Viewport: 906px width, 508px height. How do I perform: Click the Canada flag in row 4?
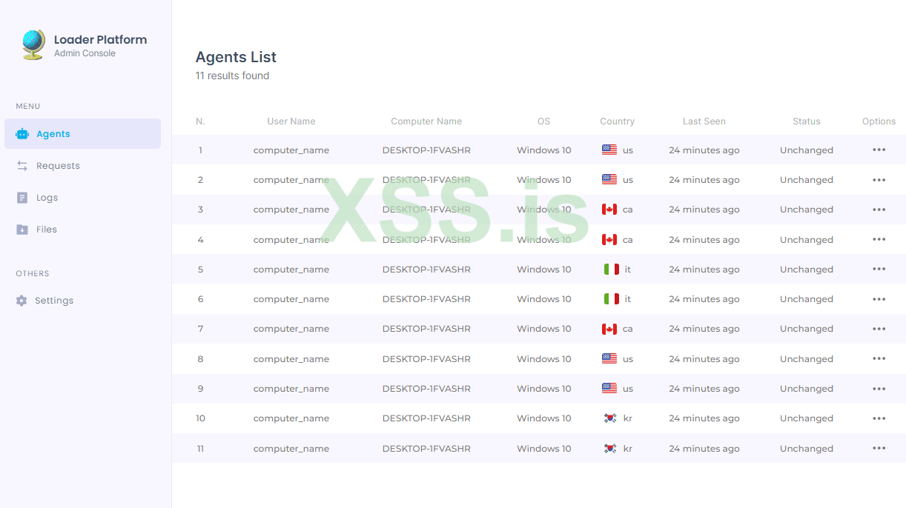pos(609,239)
